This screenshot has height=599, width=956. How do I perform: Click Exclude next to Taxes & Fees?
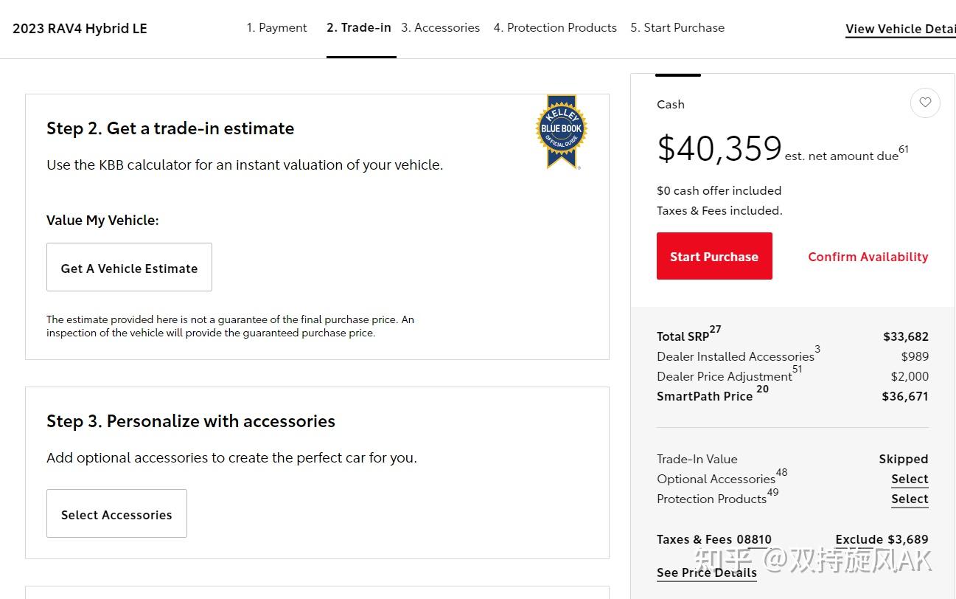click(x=859, y=540)
